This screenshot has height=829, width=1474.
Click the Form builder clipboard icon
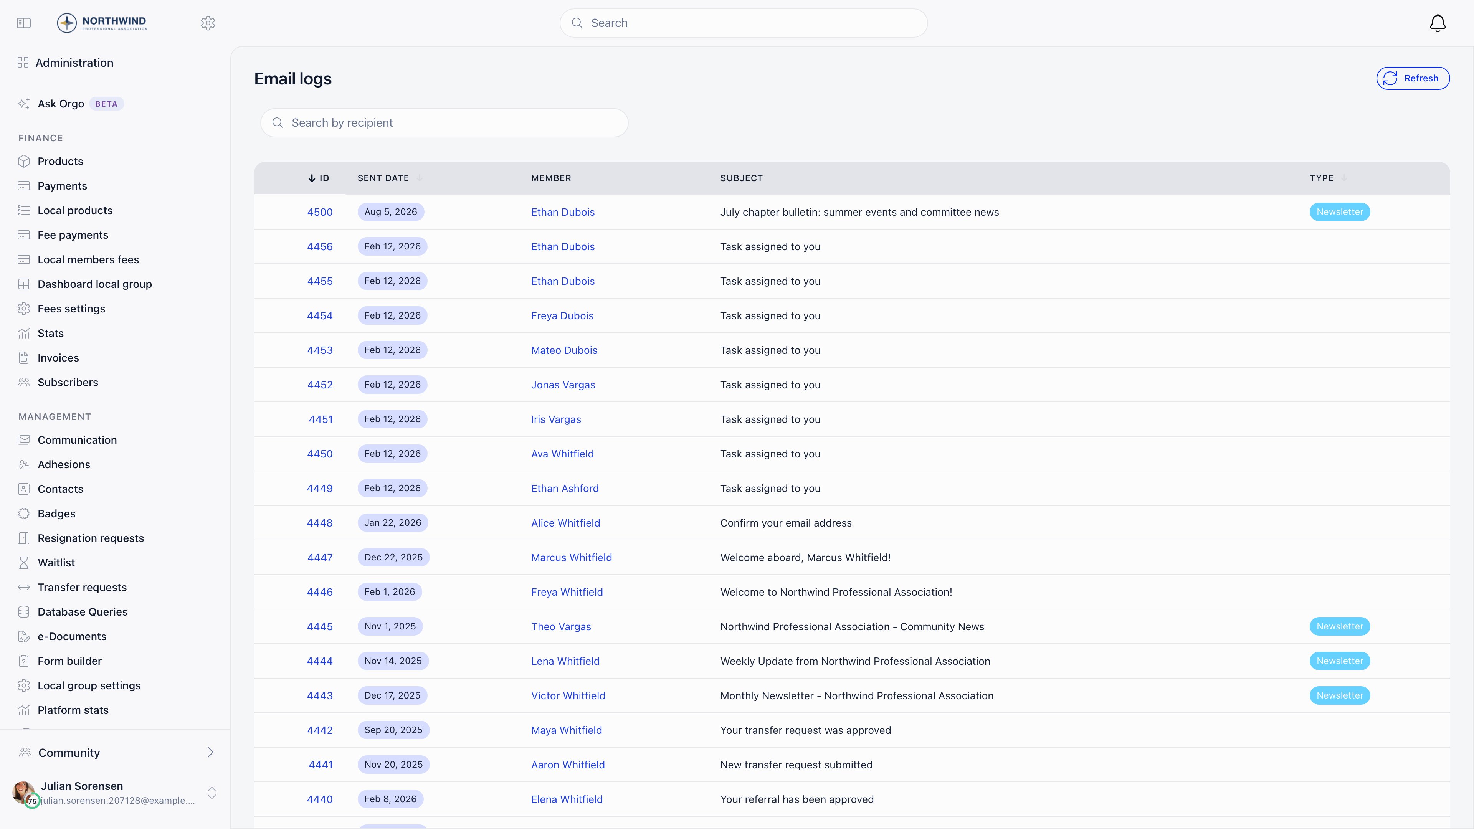coord(23,661)
